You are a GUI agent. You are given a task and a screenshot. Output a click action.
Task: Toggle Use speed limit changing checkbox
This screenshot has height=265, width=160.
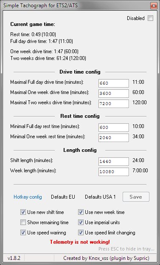pyautogui.click(x=81, y=233)
